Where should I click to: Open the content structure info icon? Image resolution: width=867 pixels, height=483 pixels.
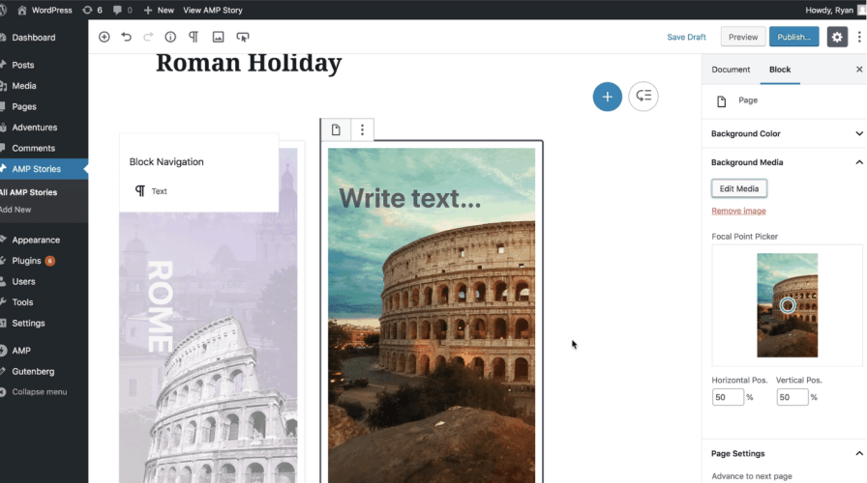[x=170, y=37]
